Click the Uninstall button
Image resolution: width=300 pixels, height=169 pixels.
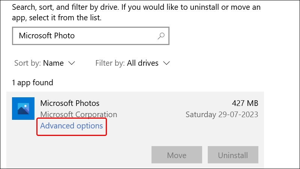233,155
